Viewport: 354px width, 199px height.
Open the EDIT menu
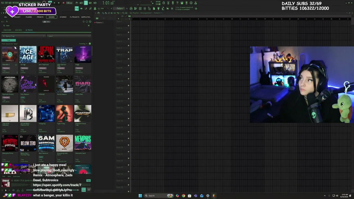click(x=6, y=3)
